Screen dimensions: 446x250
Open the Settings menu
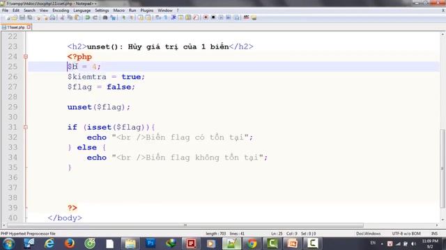tap(102, 10)
